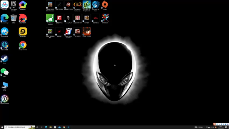Open File Explorer from the taskbar
This screenshot has width=229, height=129.
coord(51,127)
